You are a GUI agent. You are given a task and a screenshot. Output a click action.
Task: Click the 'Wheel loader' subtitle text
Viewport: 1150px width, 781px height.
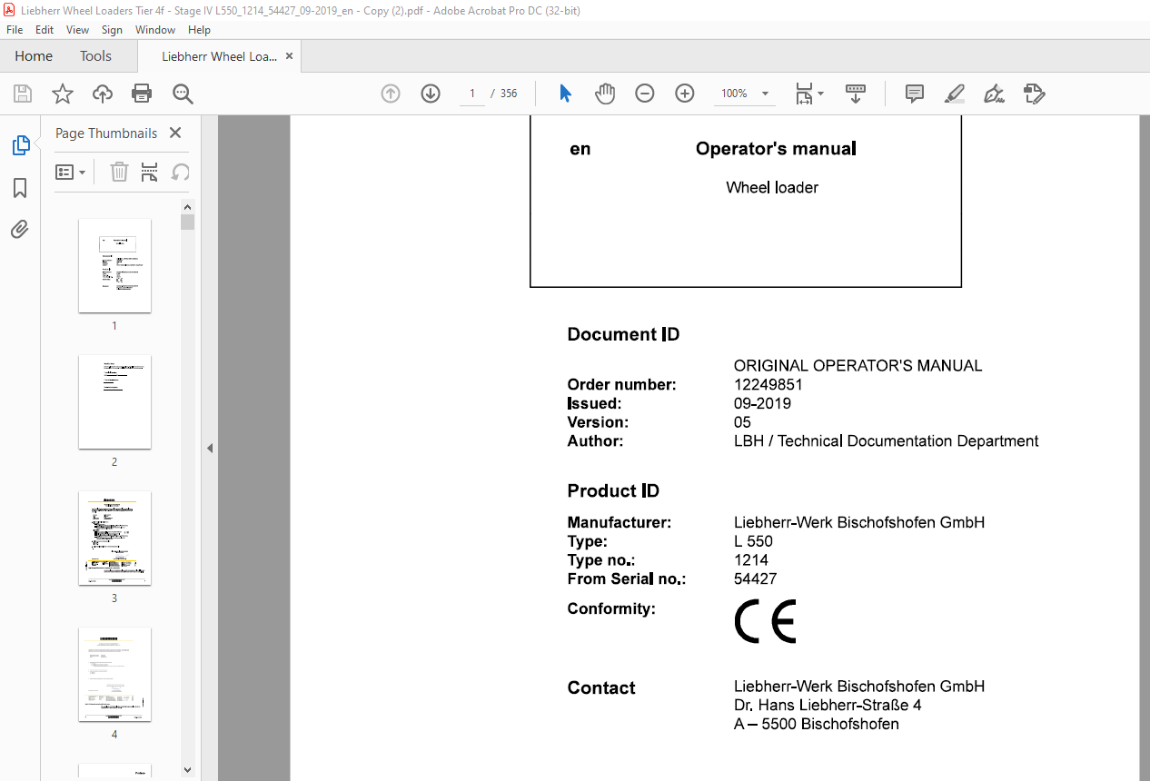point(772,188)
